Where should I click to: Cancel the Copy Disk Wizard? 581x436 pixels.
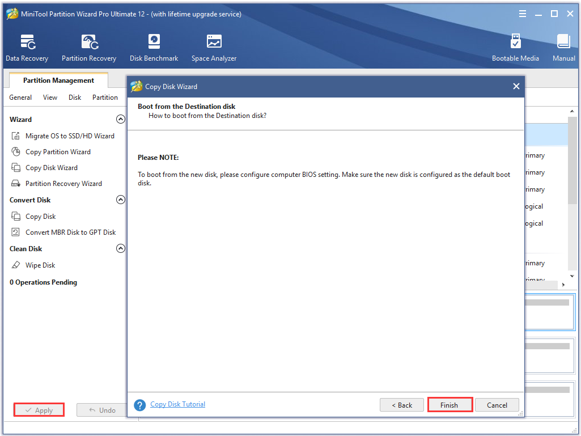coord(497,405)
